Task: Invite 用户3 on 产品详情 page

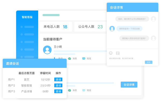Action: [58, 91]
